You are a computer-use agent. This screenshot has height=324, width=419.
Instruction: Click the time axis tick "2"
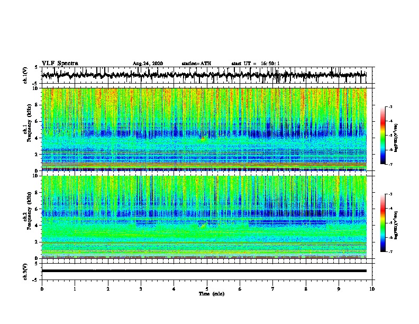108,289
